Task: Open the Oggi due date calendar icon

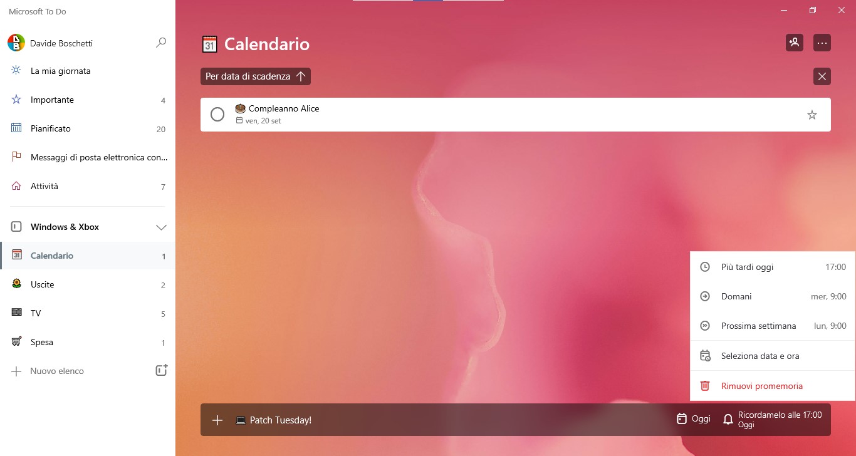Action: [x=682, y=419]
